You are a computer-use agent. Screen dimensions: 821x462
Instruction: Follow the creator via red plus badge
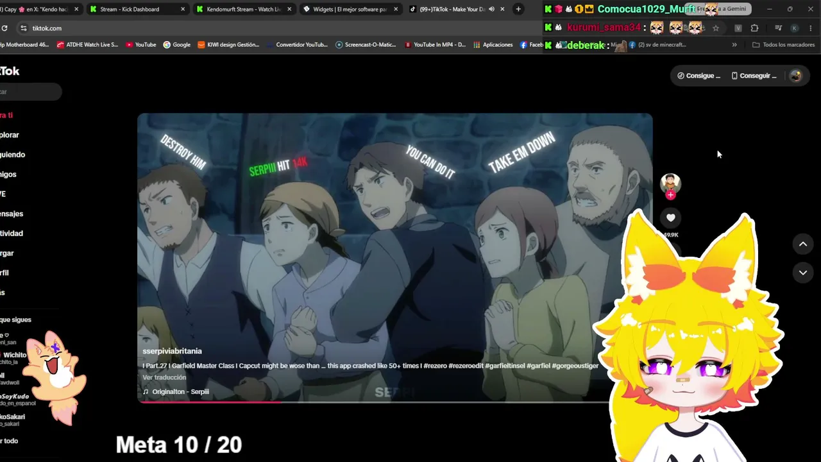click(x=670, y=195)
